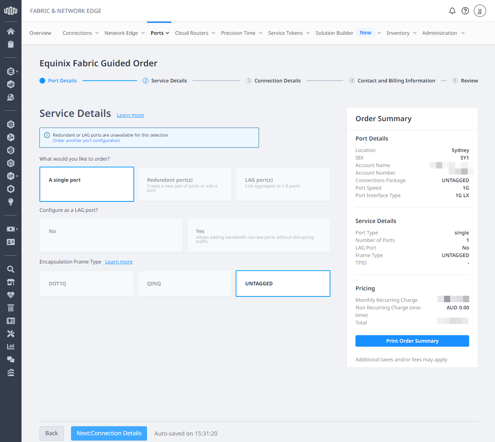Open the wrench and screwdriver tools icon
This screenshot has width=495, height=442.
pyautogui.click(x=11, y=334)
